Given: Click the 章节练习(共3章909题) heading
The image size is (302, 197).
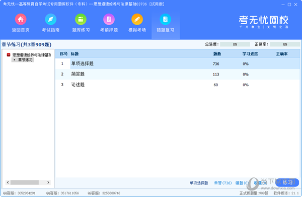Looking at the screenshot, I should click(x=27, y=45).
